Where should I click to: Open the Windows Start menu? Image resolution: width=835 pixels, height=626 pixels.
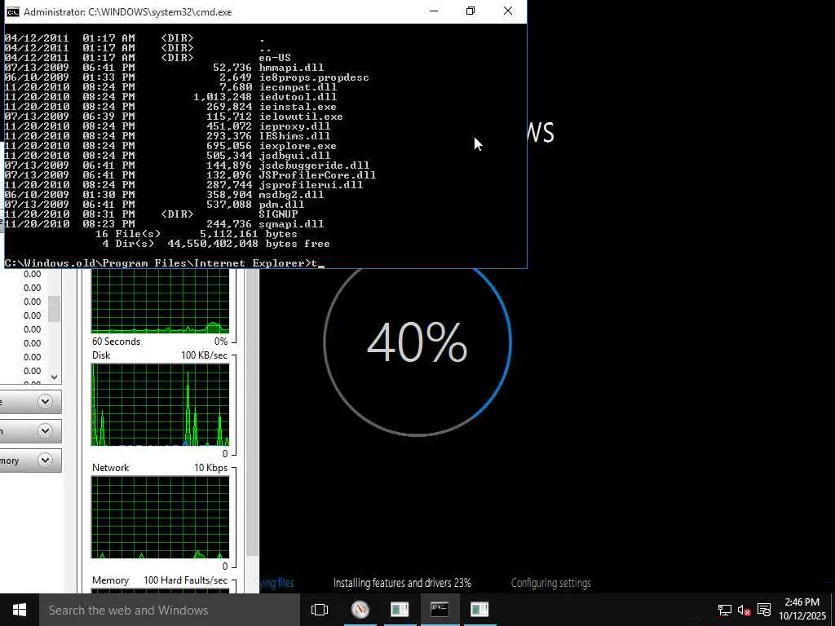tap(20, 610)
